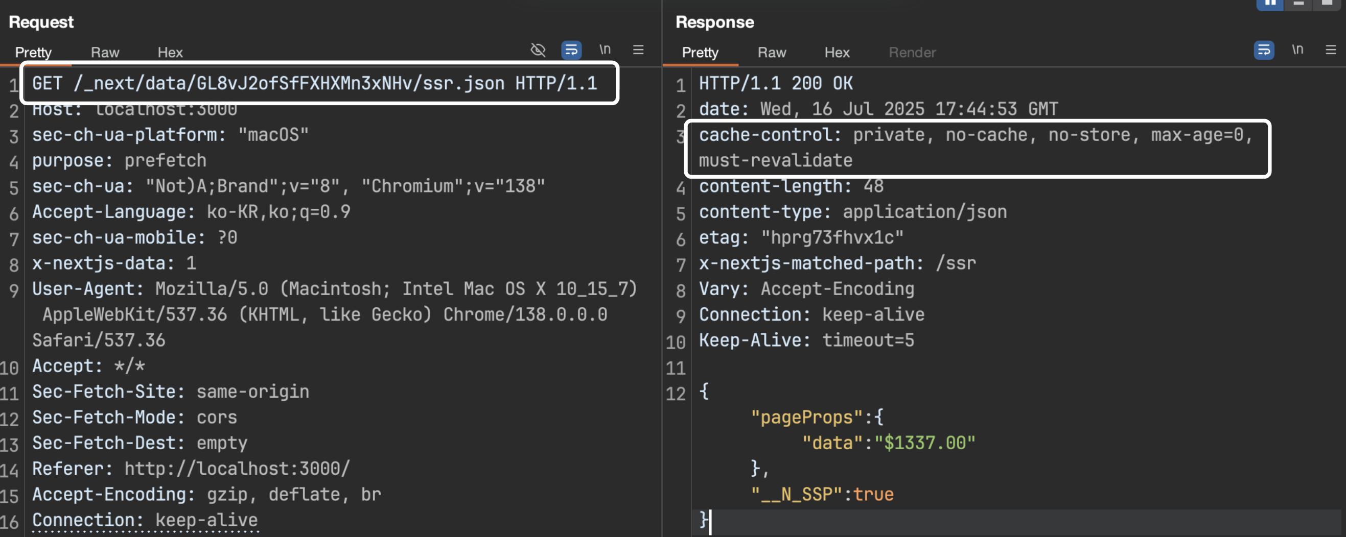Viewport: 1346px width, 537px height.
Task: Click the Request hide-content eye-slash icon
Action: coord(538,50)
